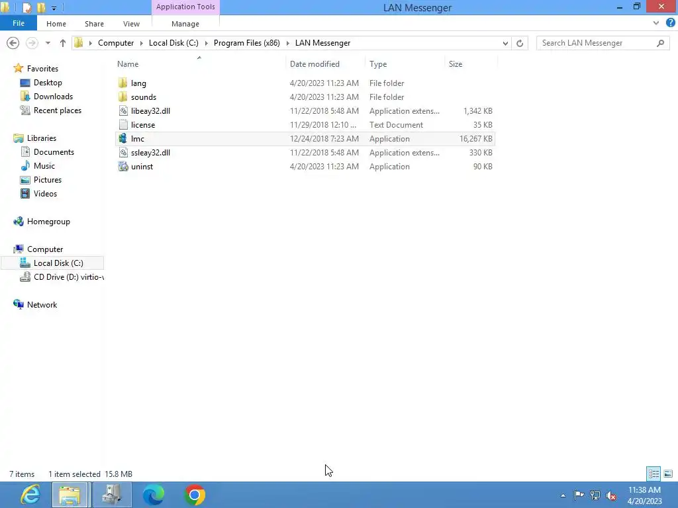The height and width of the screenshot is (508, 678).
Task: Sort by the Name column header
Action: (x=199, y=63)
